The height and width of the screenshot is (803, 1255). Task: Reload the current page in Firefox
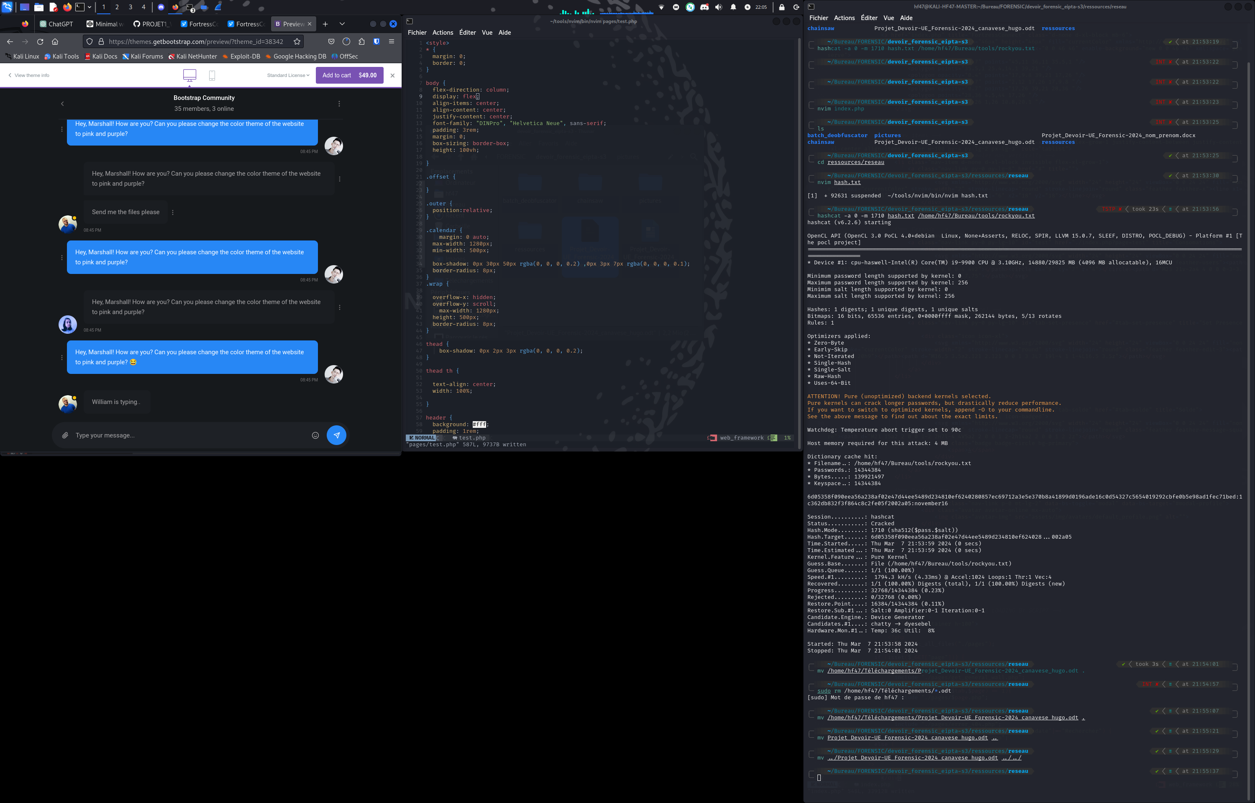coord(40,42)
